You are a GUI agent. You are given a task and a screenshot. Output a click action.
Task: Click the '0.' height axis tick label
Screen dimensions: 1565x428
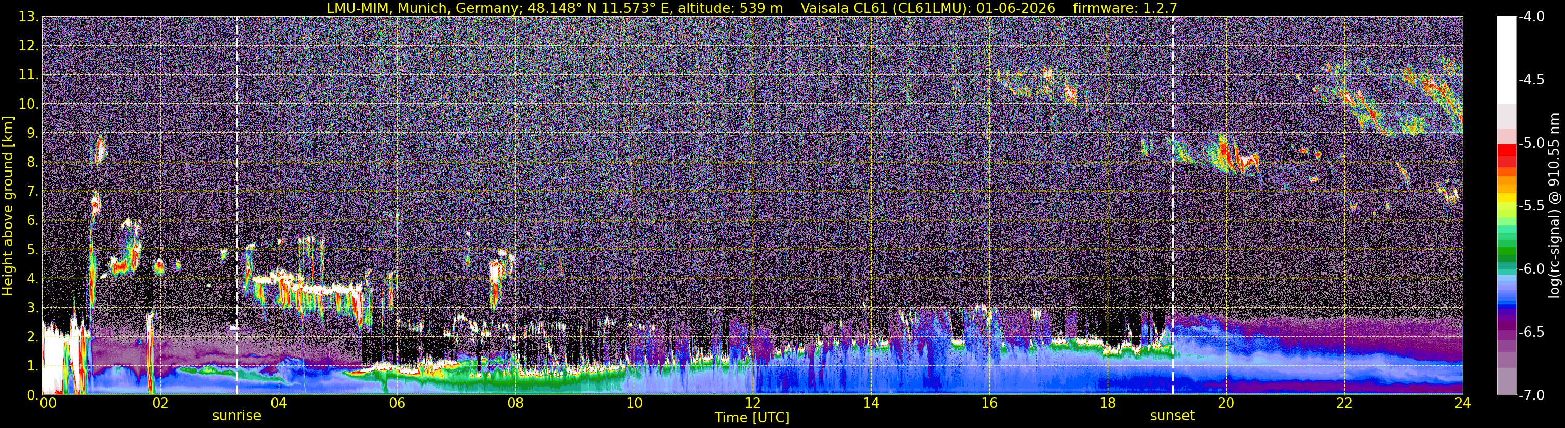pos(32,395)
